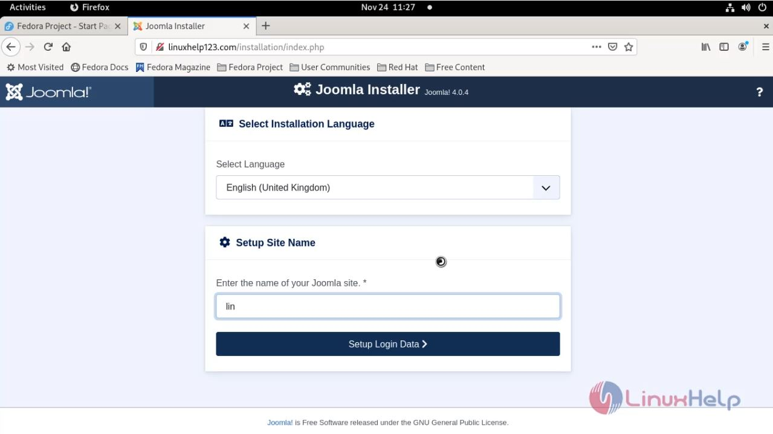Open the volume tray icon
This screenshot has height=434, width=773.
tap(746, 7)
